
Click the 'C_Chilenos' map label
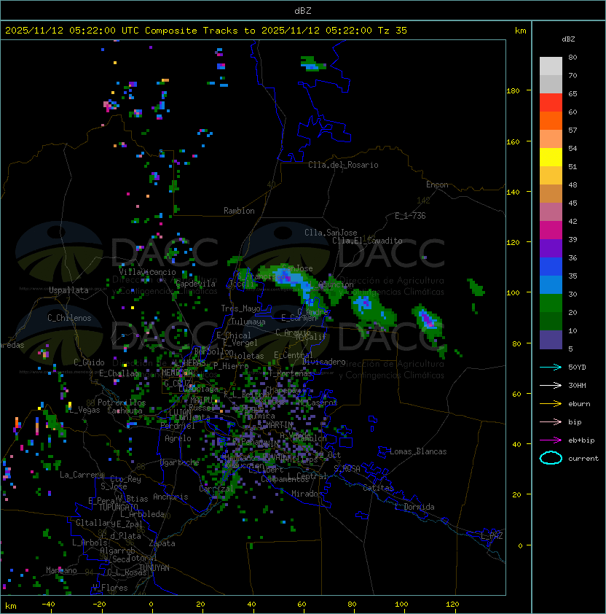pyautogui.click(x=69, y=318)
